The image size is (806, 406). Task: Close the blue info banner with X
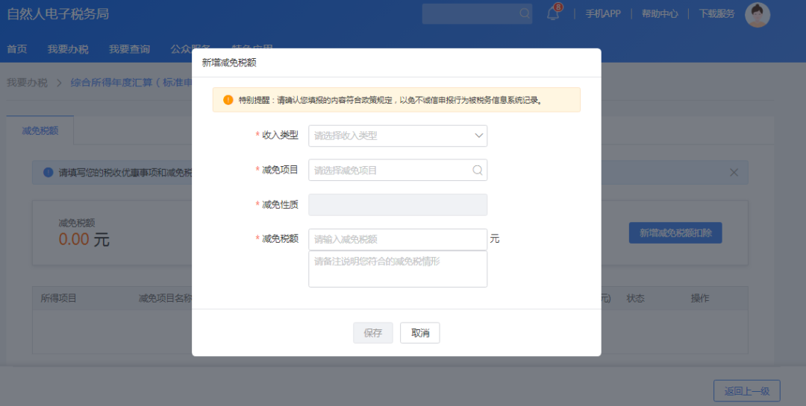(x=734, y=172)
